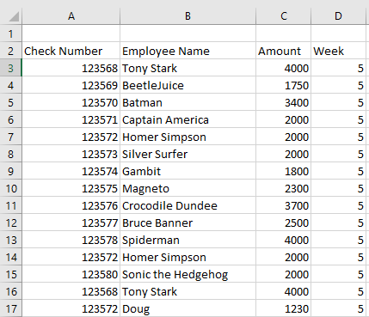Select the amount 2300 cell

click(x=283, y=188)
